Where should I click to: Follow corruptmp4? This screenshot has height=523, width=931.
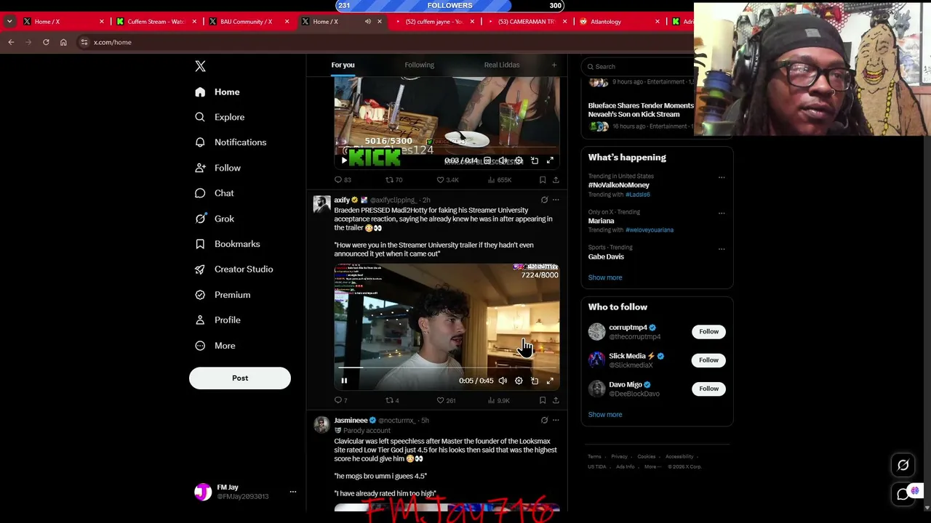tap(708, 332)
